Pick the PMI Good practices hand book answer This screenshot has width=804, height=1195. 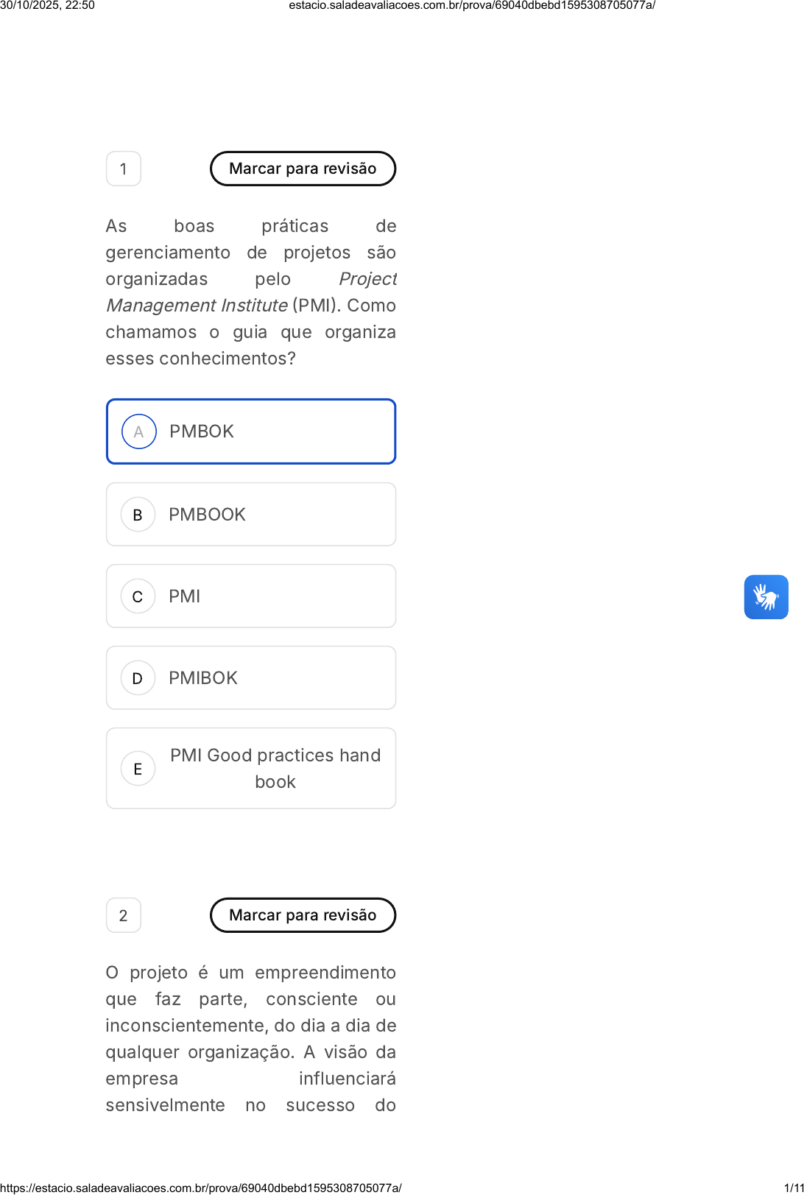[275, 769]
